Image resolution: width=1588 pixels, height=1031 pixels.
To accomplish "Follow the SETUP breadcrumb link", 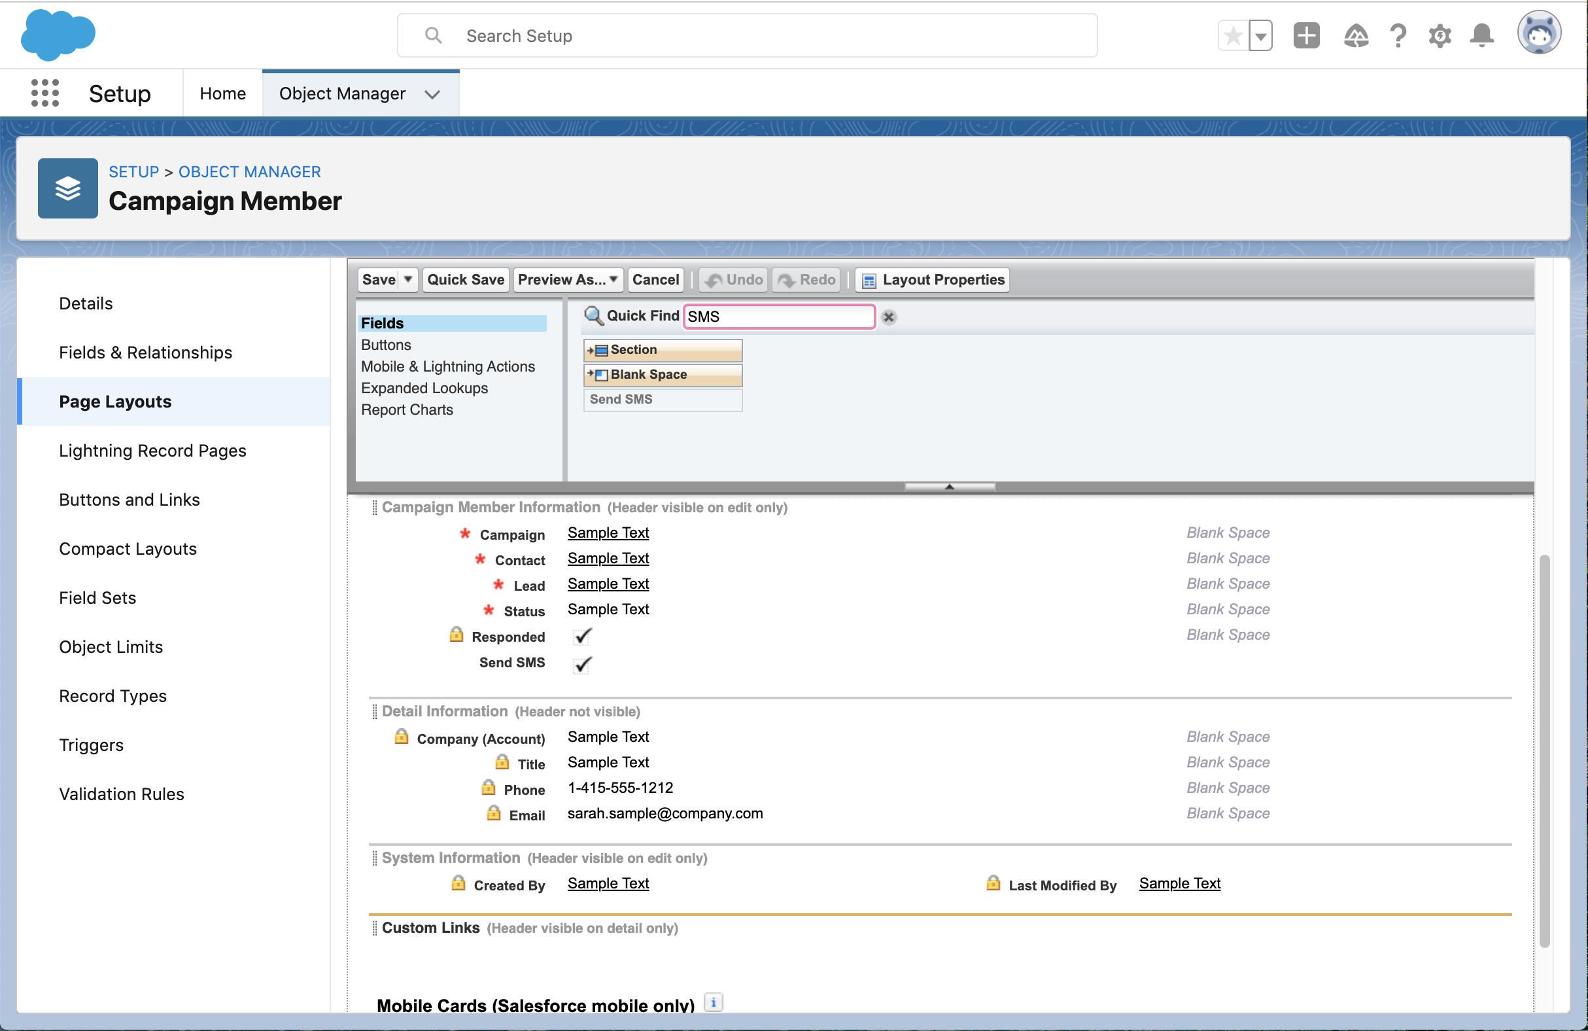I will pos(134,171).
